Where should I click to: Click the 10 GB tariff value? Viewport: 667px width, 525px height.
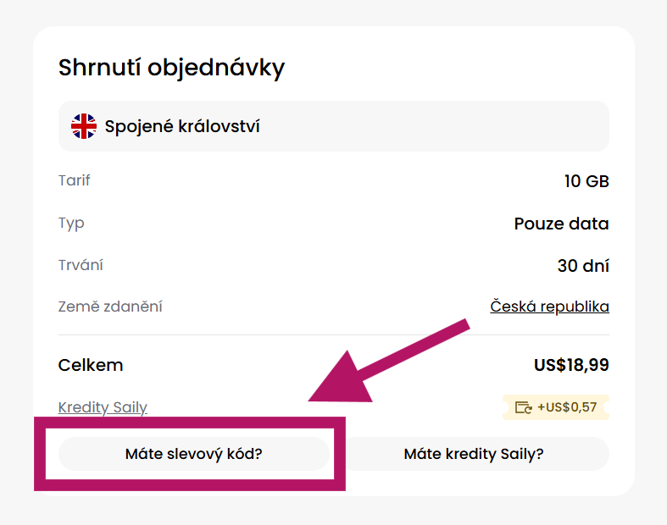point(586,181)
